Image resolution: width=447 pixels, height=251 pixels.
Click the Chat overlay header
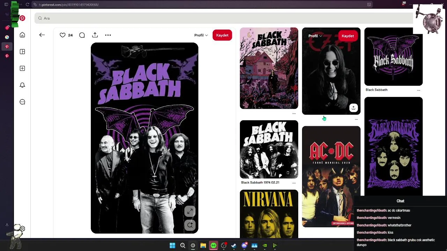[400, 201]
